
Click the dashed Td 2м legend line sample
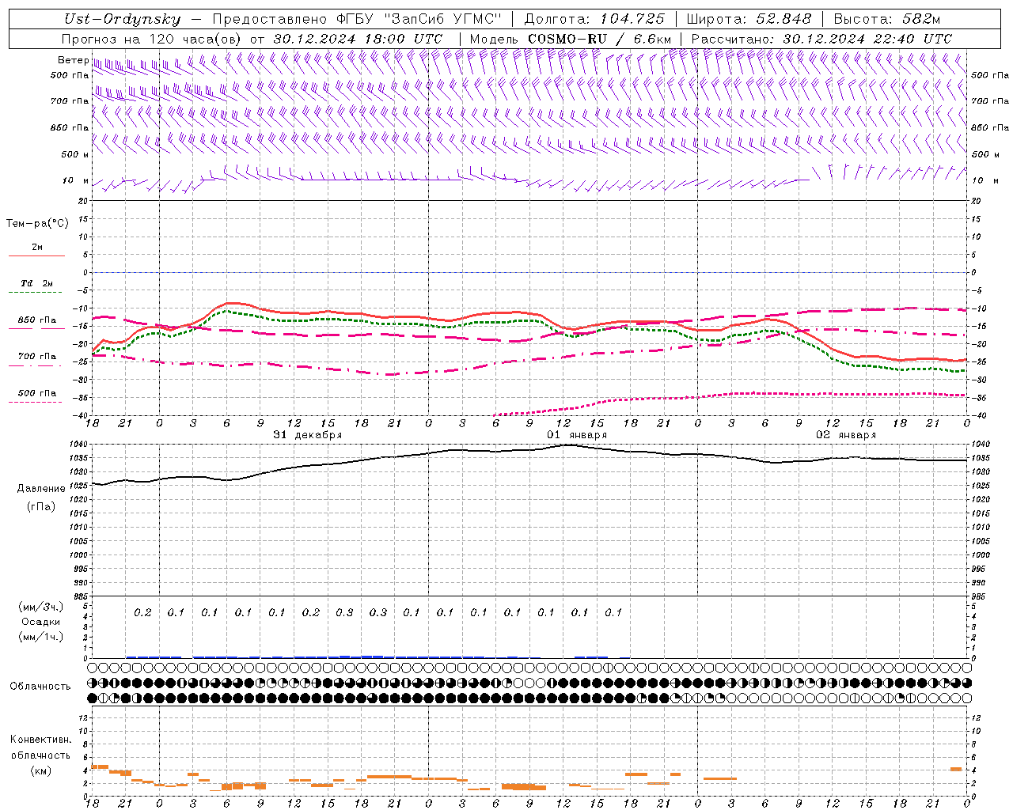36,293
